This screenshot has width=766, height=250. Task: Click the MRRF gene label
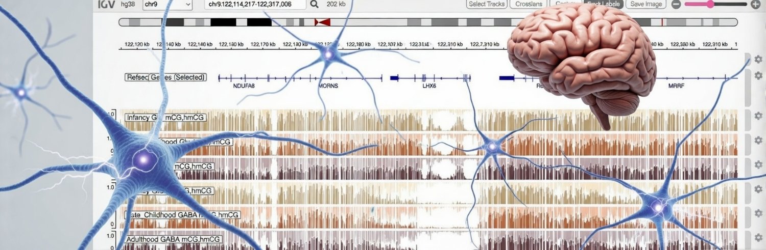coord(676,87)
